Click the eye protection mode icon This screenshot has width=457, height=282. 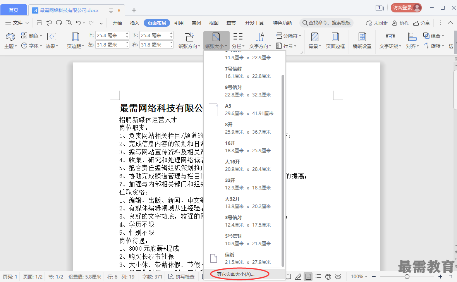338,277
